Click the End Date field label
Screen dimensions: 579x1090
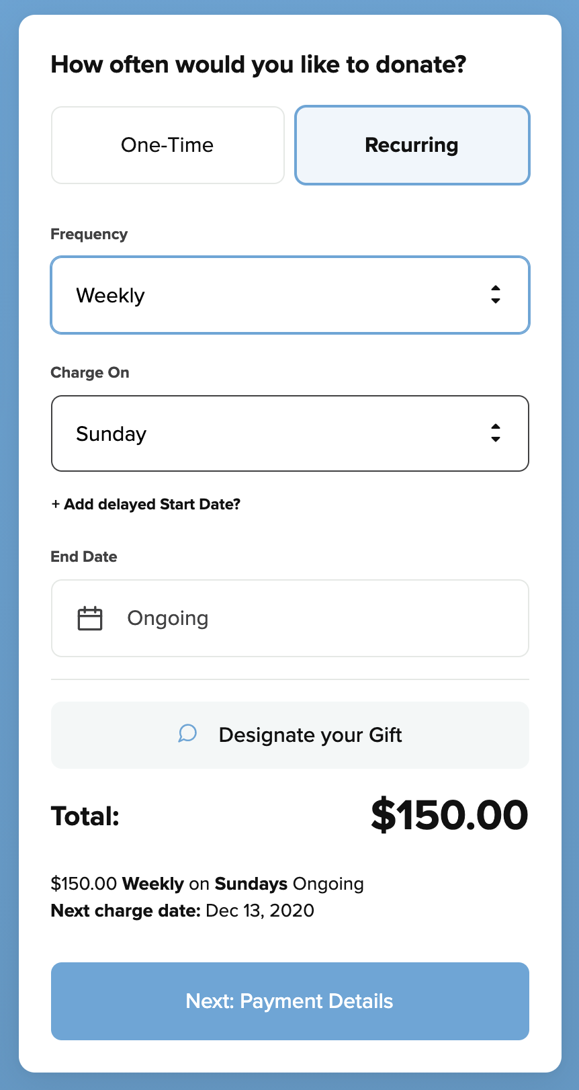pos(84,556)
